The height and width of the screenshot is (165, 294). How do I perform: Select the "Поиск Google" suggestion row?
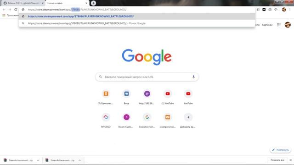click(137, 23)
